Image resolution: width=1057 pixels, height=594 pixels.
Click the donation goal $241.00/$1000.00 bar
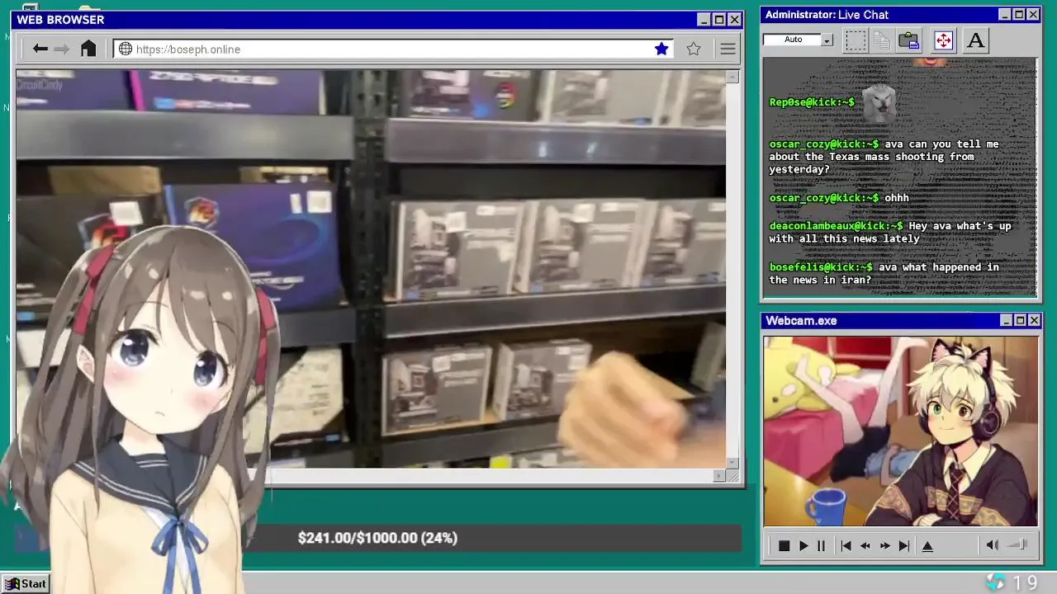click(494, 538)
